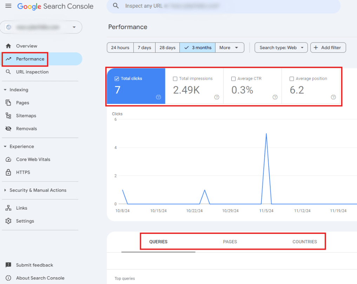Open Performance in the sidebar
This screenshot has height=284, width=357.
pyautogui.click(x=41, y=59)
